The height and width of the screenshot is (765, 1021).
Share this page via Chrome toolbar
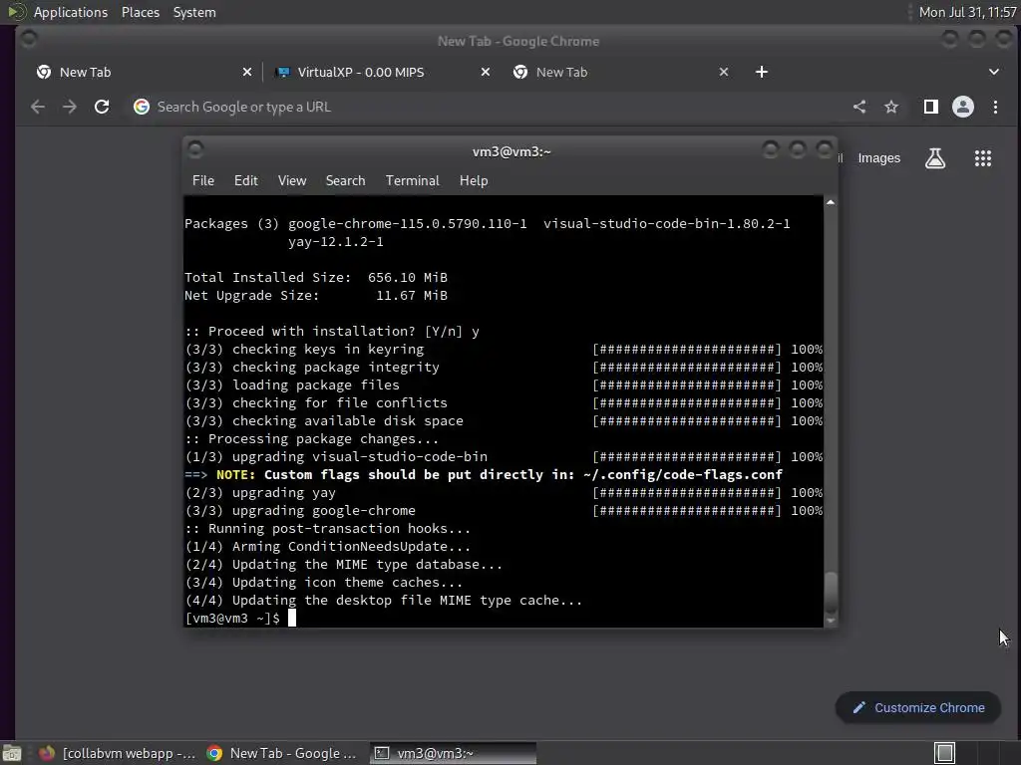tap(859, 107)
